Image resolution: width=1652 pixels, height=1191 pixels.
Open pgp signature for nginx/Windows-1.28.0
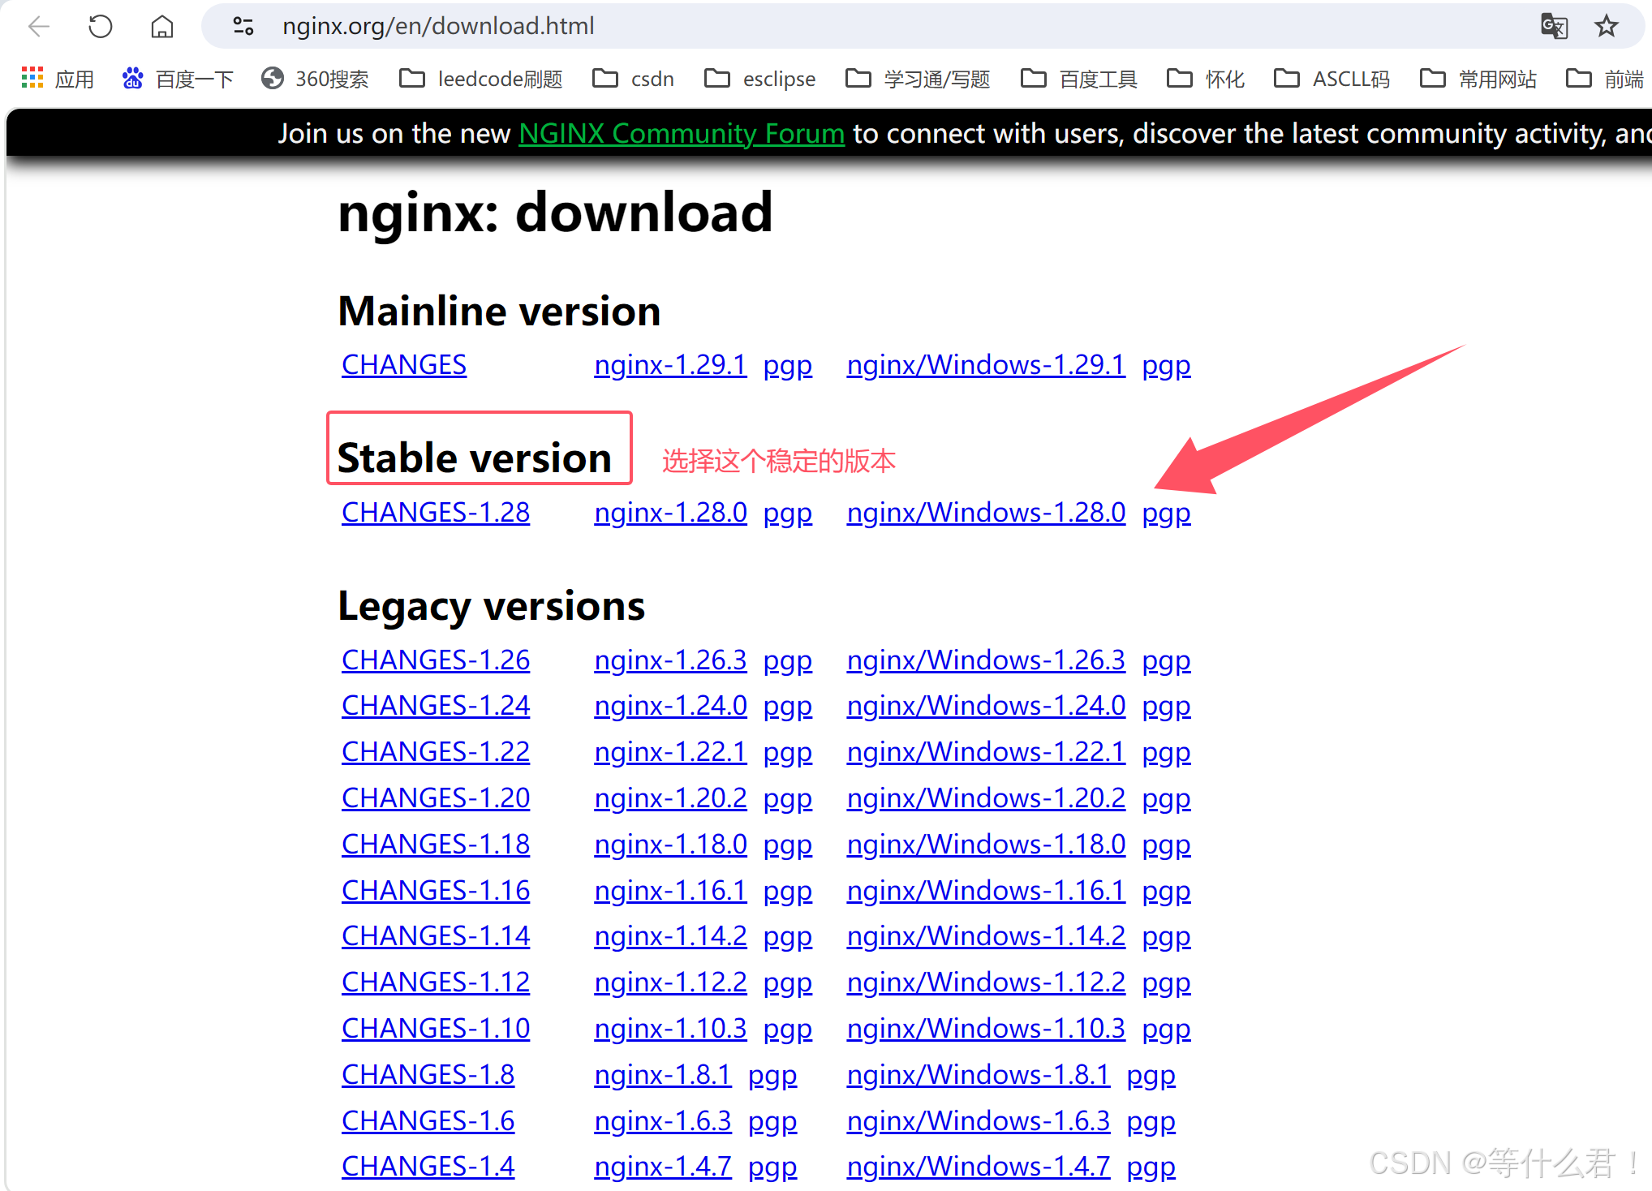1166,514
